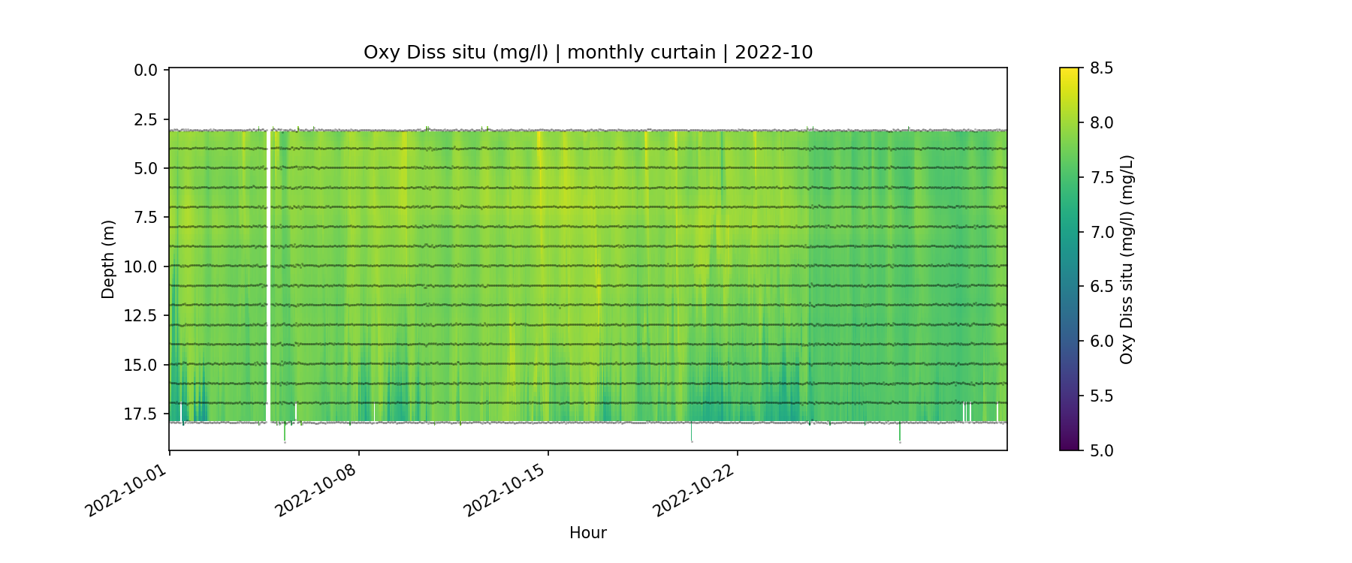The height and width of the screenshot is (563, 1352).
Task: Click the 'Hour' x-axis label
Action: (x=587, y=533)
